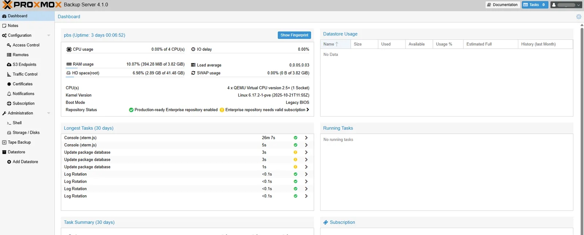Viewport: 584px width, 235px height.
Task: Open Tape Backup section
Action: (x=27, y=142)
